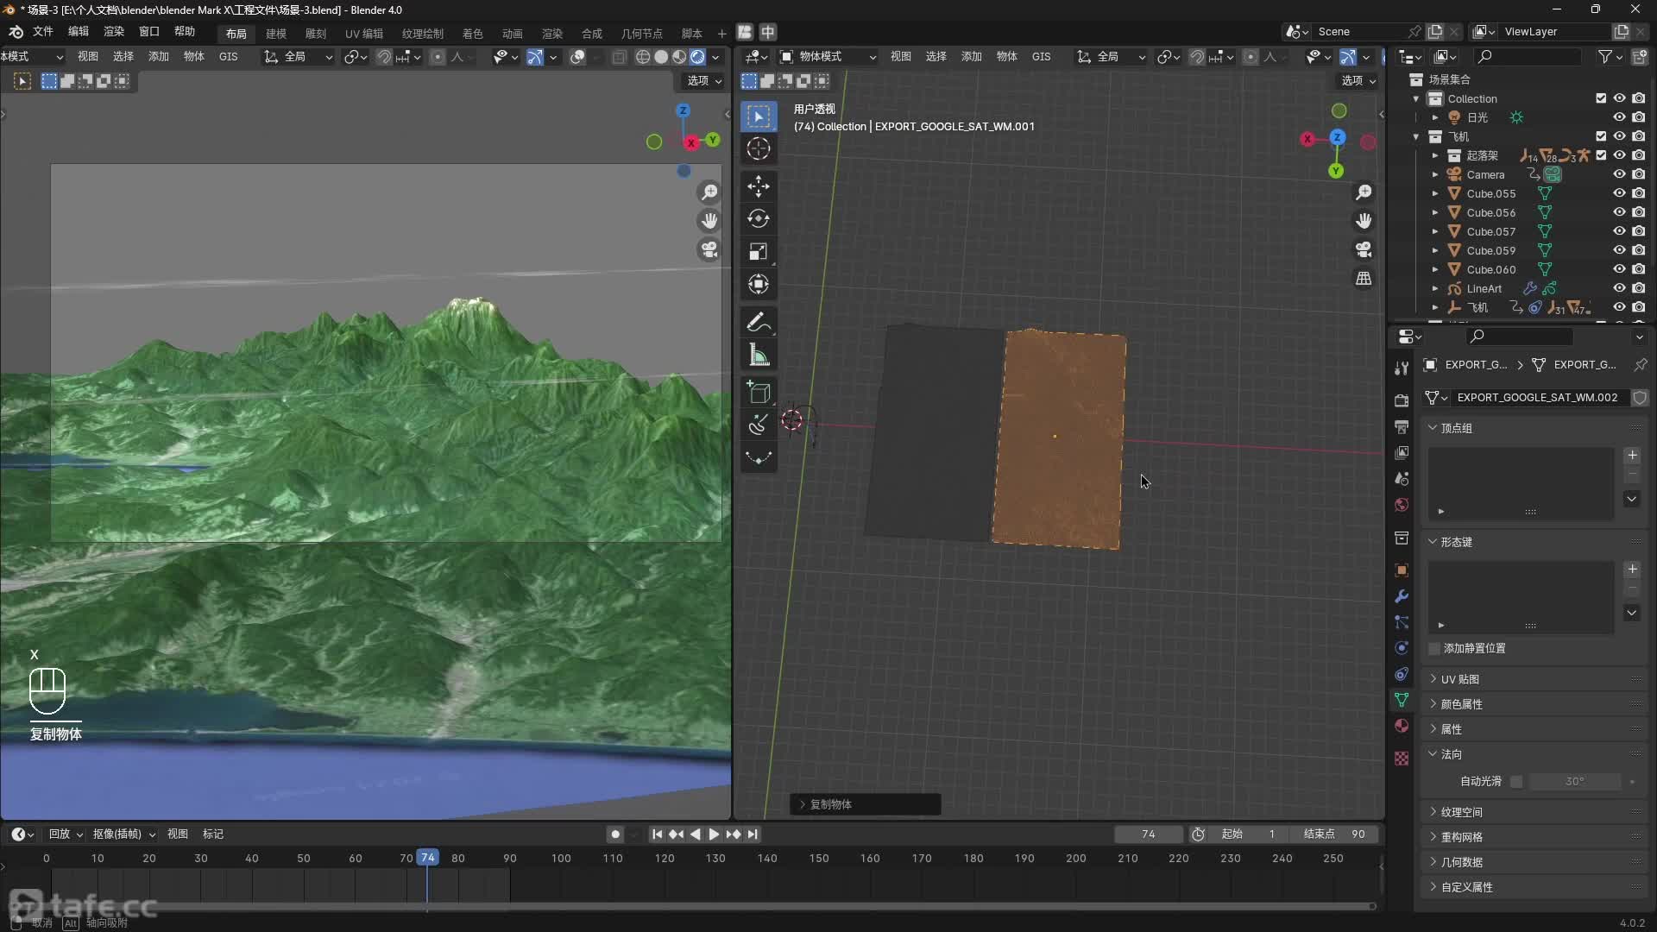The width and height of the screenshot is (1657, 932).
Task: Expand Cube.059 tree row
Action: pyautogui.click(x=1435, y=250)
